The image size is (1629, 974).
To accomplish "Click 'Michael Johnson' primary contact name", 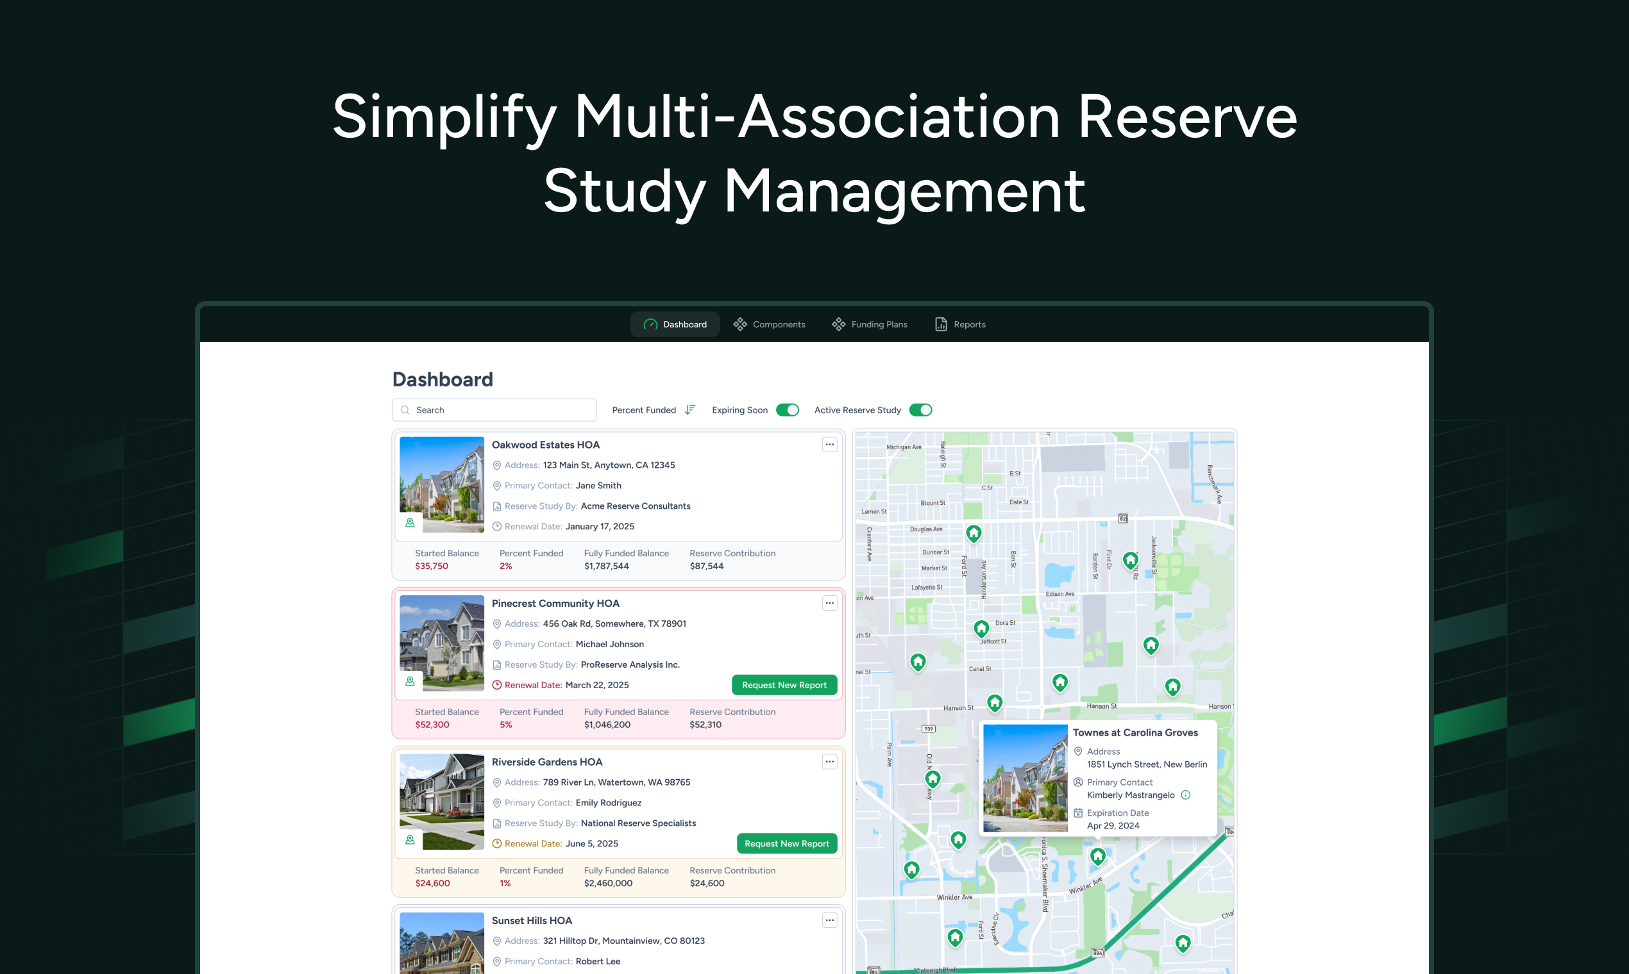I will click(x=609, y=645).
